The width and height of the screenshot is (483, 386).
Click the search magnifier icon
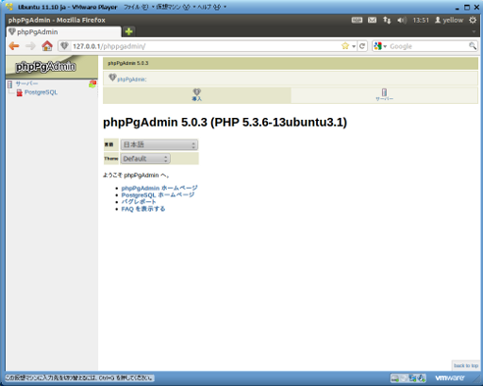coord(473,46)
